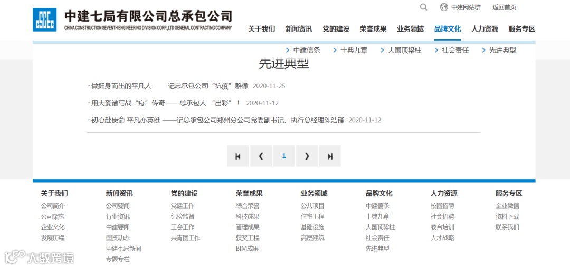Open the 人力资源 top menu

[485, 29]
